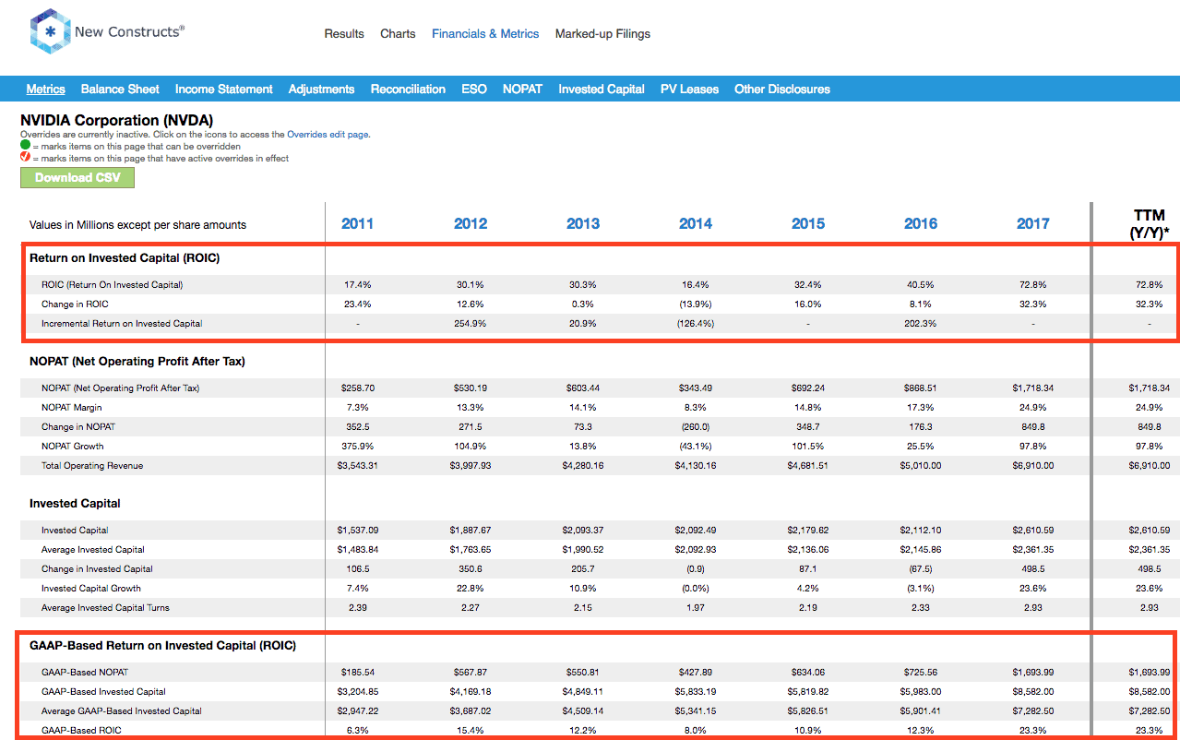Click the $5,833.19 GAAP-Based Invested Capital value
The width and height of the screenshot is (1180, 740).
point(696,692)
